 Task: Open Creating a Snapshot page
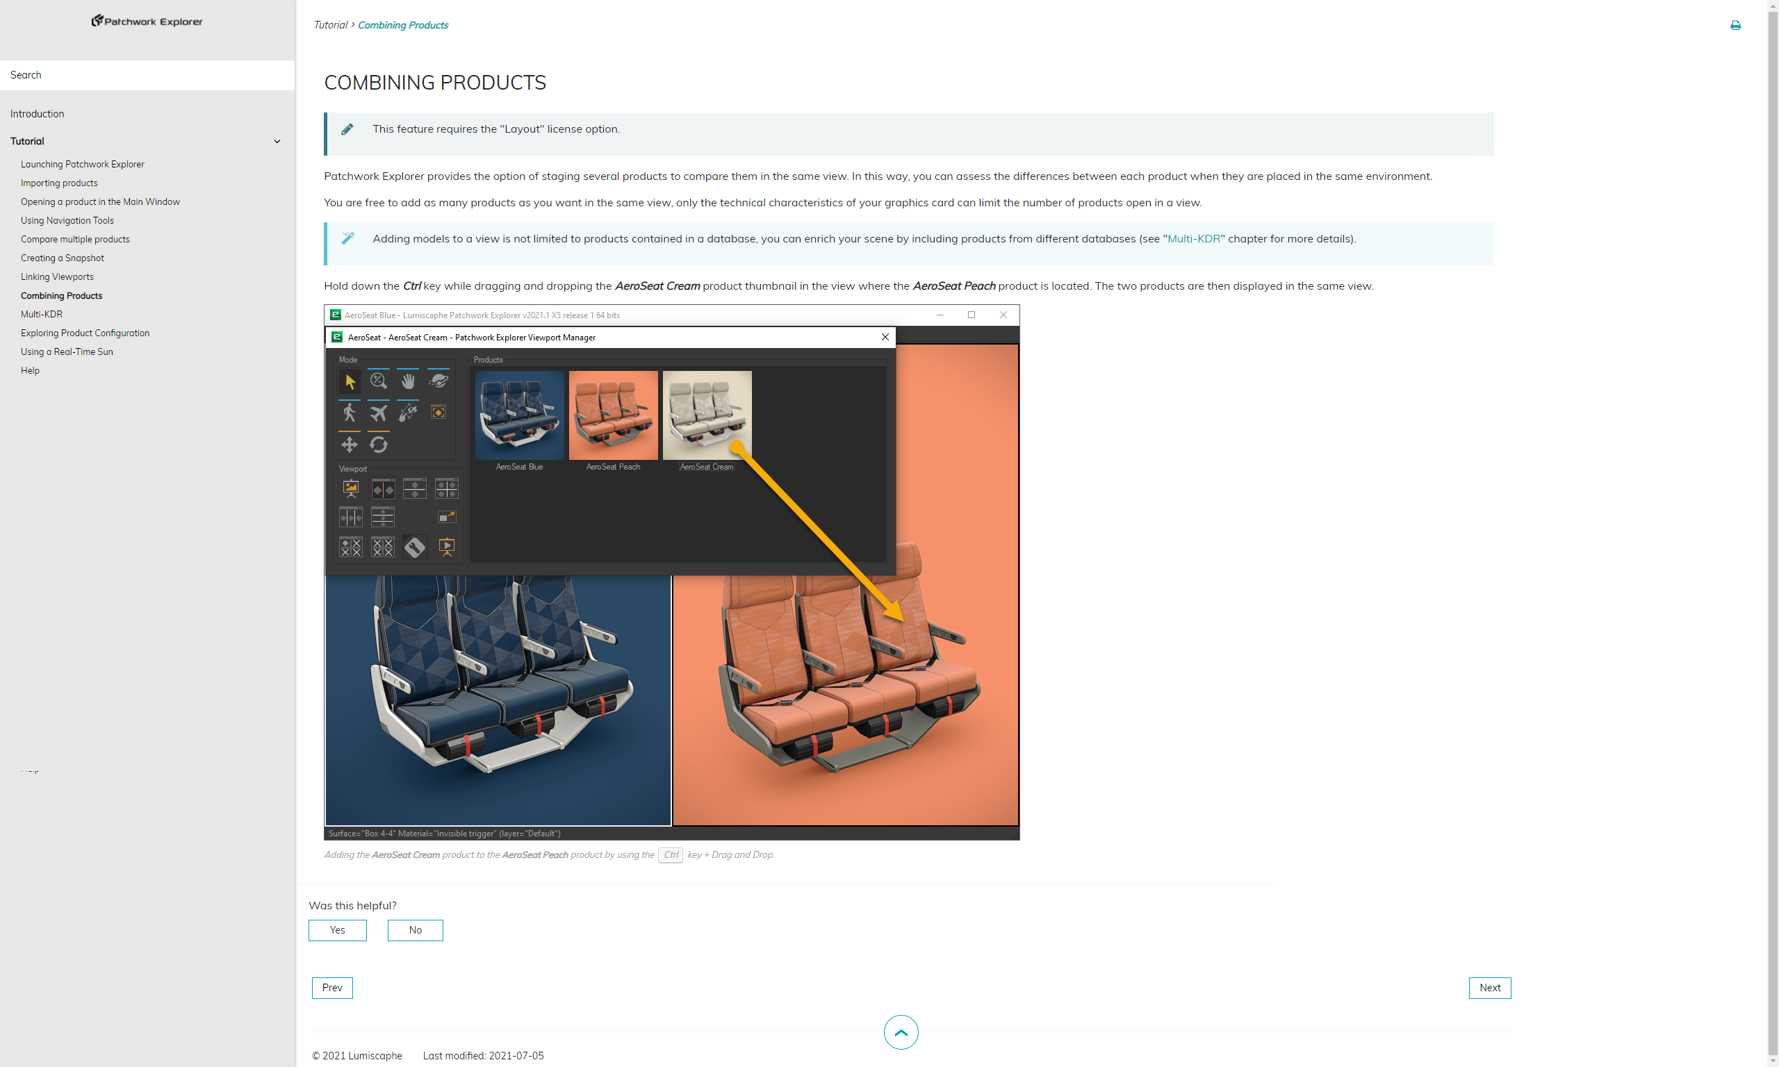coord(63,258)
